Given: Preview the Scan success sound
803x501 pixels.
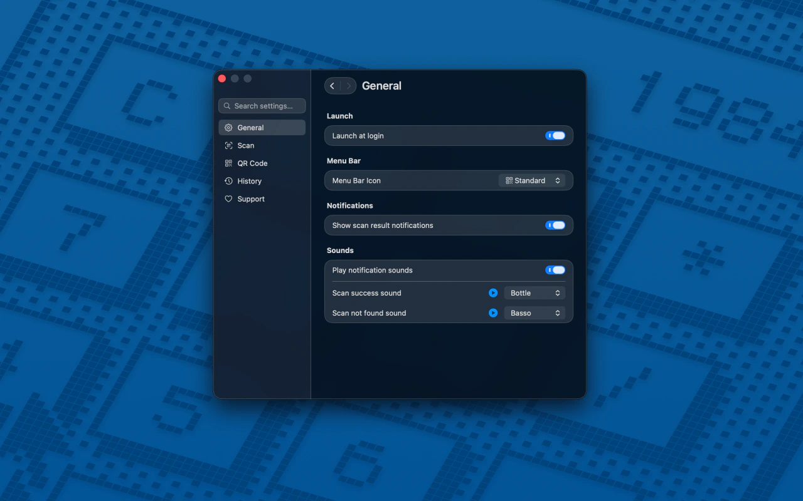Looking at the screenshot, I should pyautogui.click(x=493, y=293).
